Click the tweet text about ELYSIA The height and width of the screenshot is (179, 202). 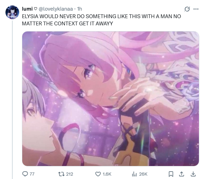point(101,20)
